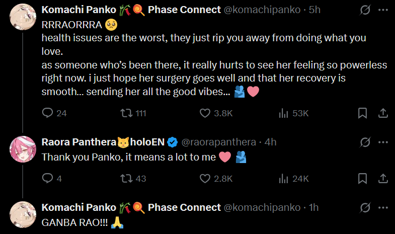Share Raora Panthera's reply tweet
This screenshot has width=395, height=234.
click(382, 178)
